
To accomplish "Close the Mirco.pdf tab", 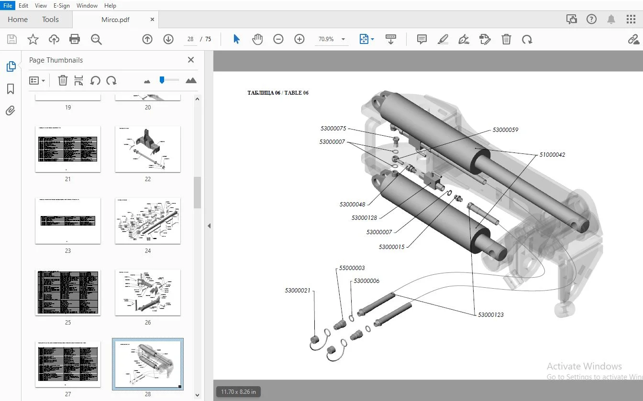I will tap(153, 20).
